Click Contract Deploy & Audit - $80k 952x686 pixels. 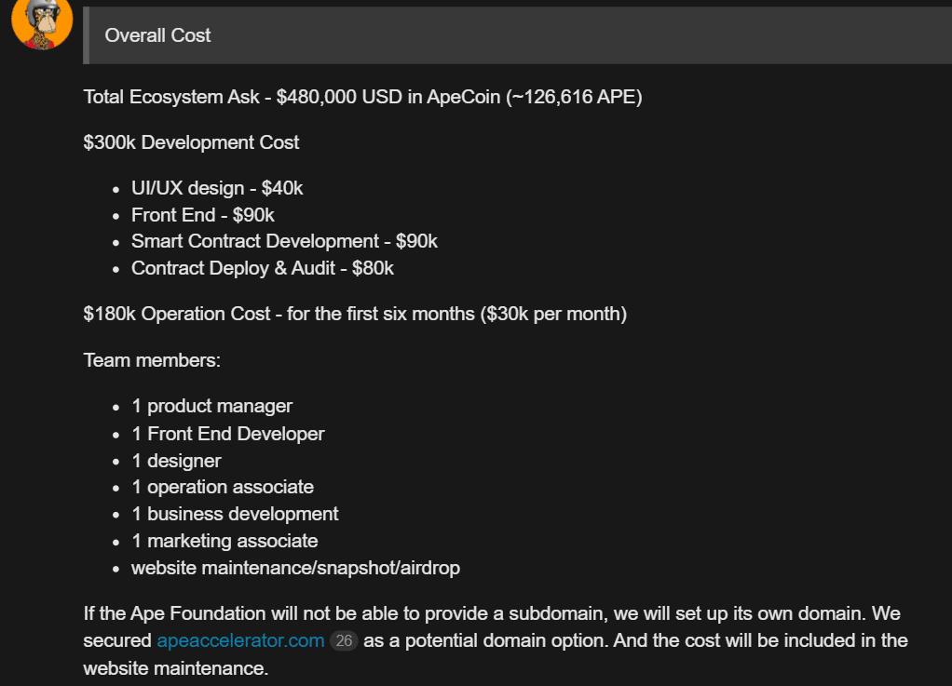263,268
